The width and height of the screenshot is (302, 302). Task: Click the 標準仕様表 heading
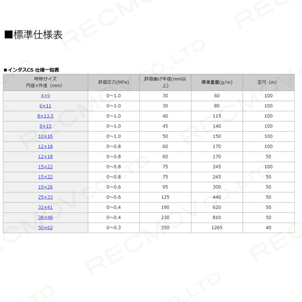coord(34,35)
